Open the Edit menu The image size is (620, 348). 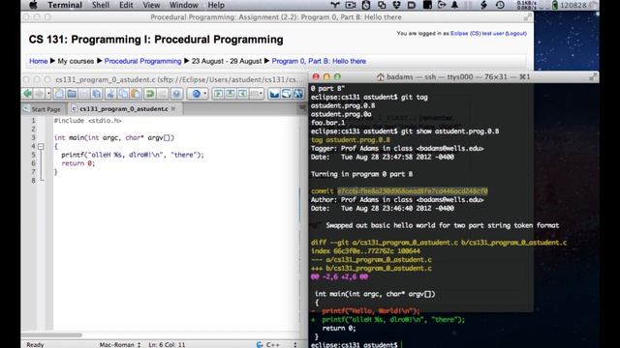coord(126,5)
